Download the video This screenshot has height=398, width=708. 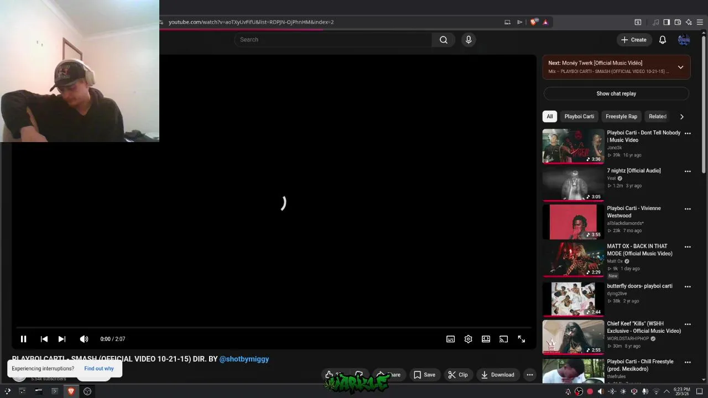tap(498, 375)
